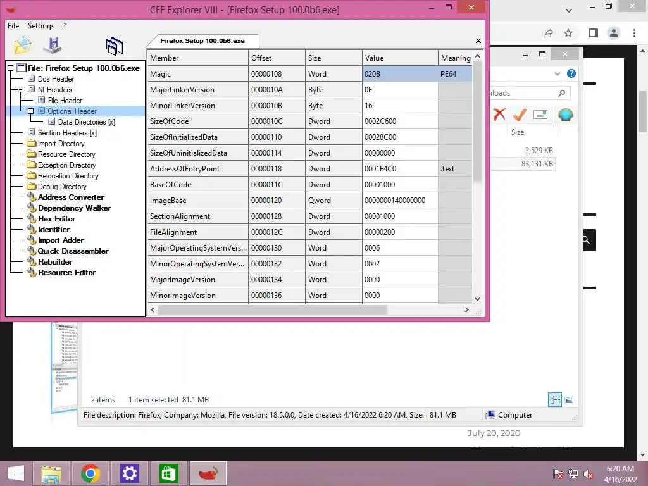Click the ImageBase value 0000000140000000
This screenshot has height=486, width=648.
(x=400, y=201)
